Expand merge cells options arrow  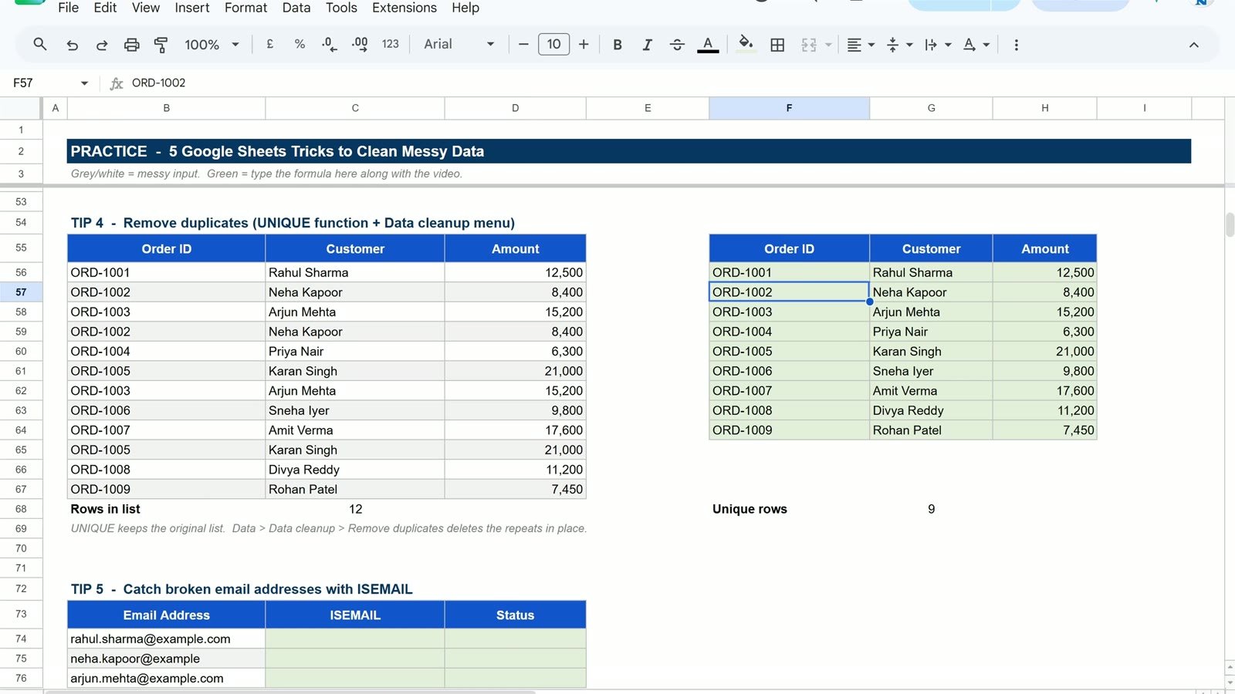pos(828,45)
